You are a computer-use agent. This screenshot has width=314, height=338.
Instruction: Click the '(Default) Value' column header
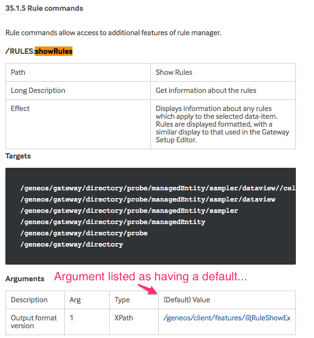point(187,300)
